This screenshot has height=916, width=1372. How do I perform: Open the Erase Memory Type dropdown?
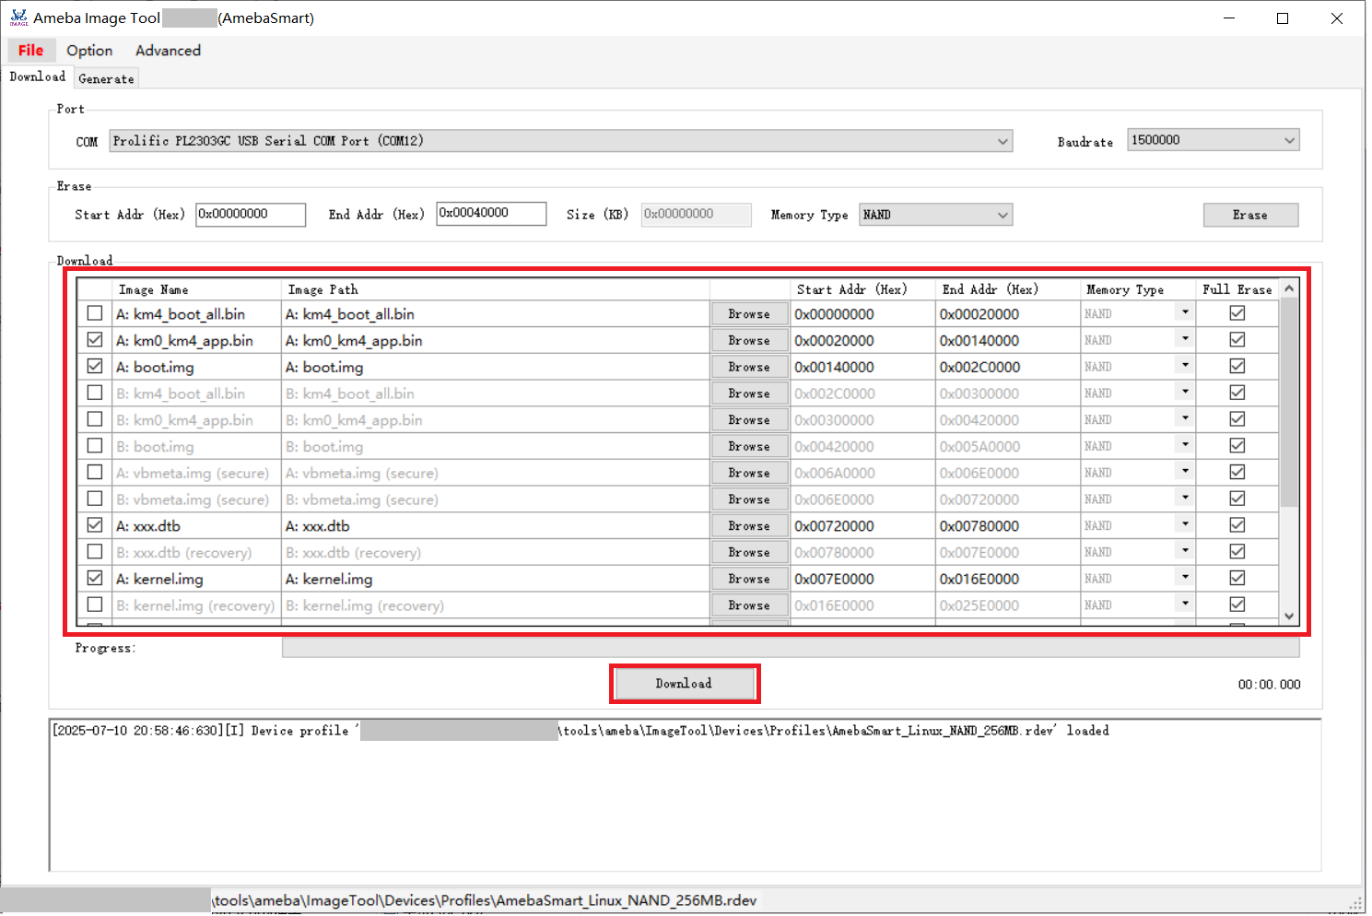point(1003,215)
